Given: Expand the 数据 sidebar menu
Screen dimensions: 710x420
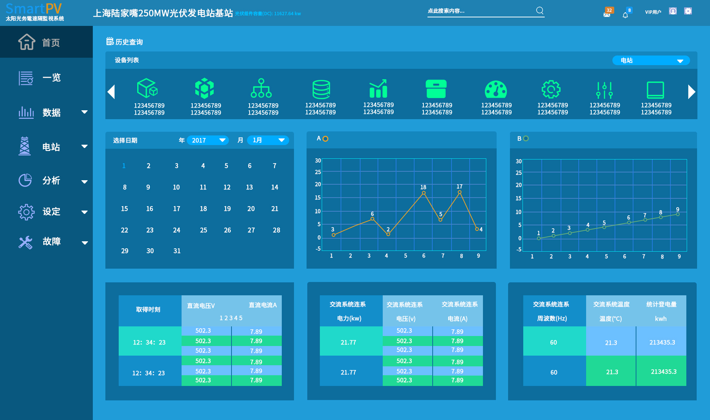Looking at the screenshot, I should click(x=52, y=112).
